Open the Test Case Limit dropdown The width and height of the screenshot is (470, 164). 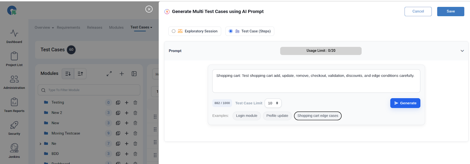[273, 103]
